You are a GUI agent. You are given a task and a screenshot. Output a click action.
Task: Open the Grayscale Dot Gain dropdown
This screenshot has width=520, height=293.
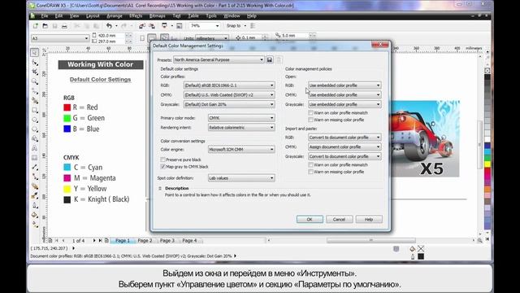click(229, 104)
